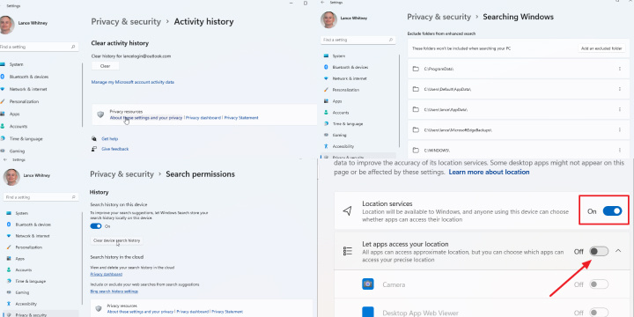Click folder icon beside C:\ProgramData\
Viewport: 634px width, 317px height.
click(x=416, y=69)
